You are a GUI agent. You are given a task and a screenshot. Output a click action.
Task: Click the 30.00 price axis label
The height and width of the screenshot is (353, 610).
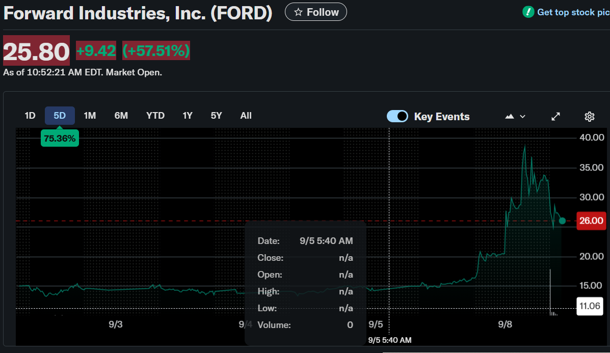592,197
